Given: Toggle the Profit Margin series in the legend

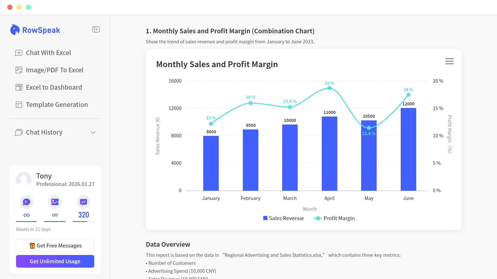Looking at the screenshot, I should tap(334, 218).
